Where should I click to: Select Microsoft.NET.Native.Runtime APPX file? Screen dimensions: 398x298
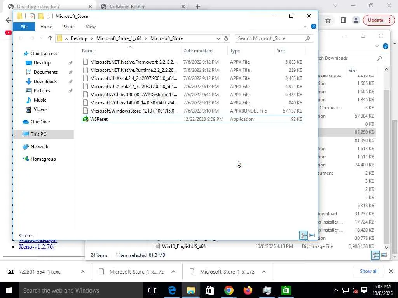pos(192,70)
